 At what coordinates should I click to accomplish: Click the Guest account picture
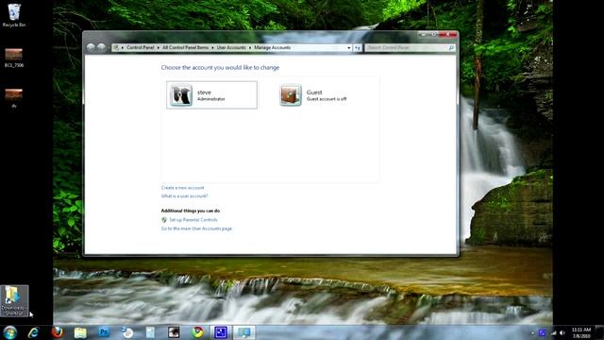(x=291, y=94)
